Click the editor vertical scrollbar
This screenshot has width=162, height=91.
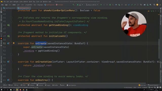(x=159, y=49)
